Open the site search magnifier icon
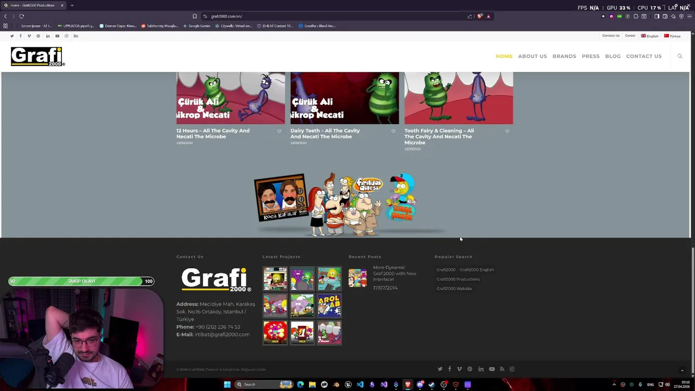This screenshot has height=391, width=695. (x=679, y=56)
